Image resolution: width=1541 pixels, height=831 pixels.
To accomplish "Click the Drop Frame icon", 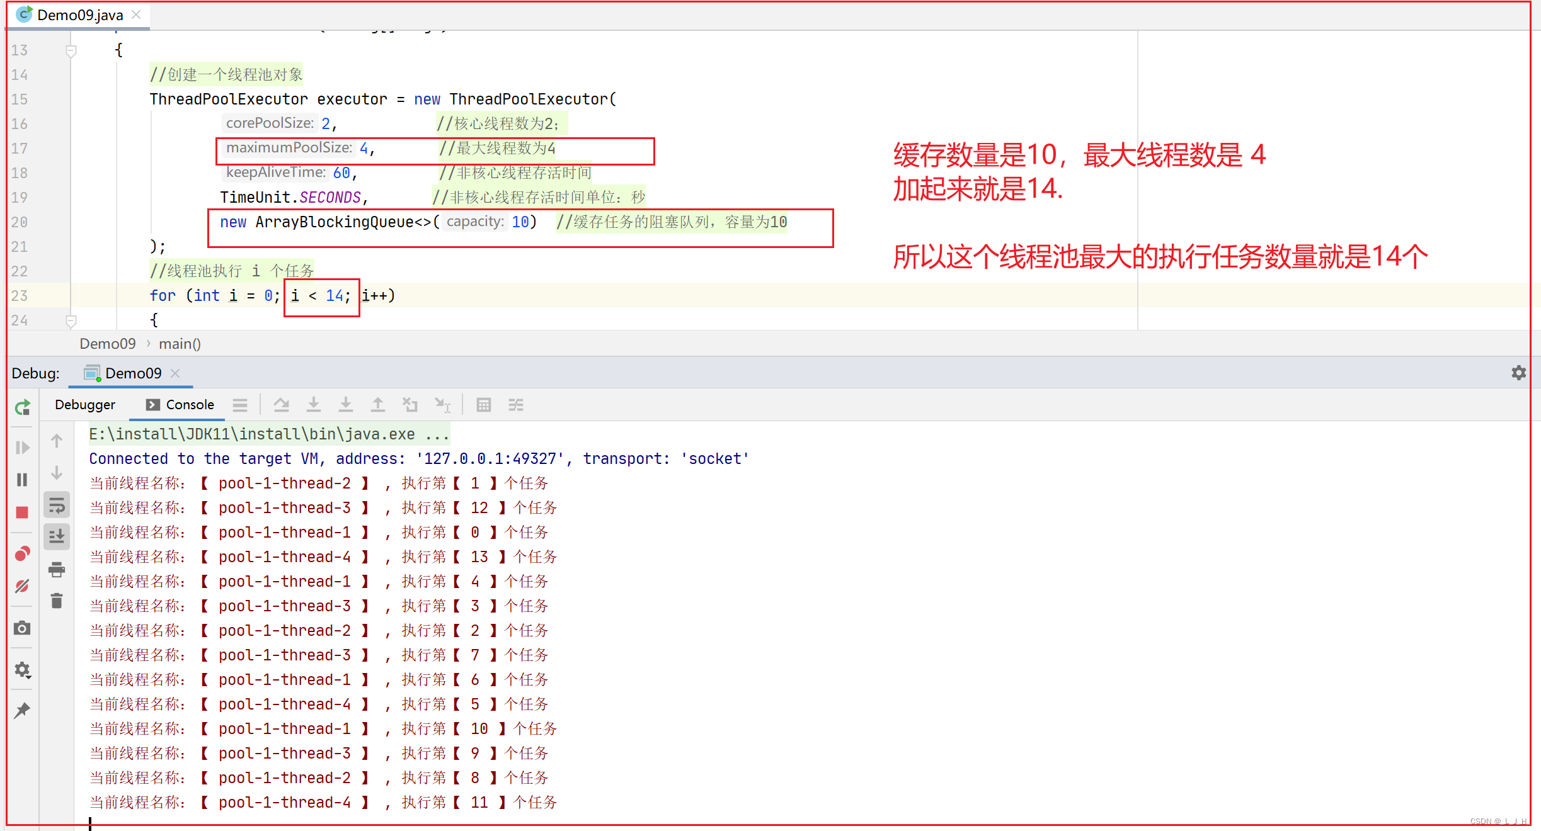I will tap(410, 405).
